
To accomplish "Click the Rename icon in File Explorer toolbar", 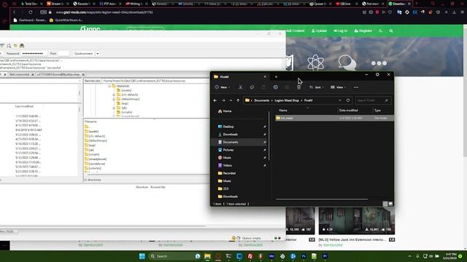I will point(276,87).
